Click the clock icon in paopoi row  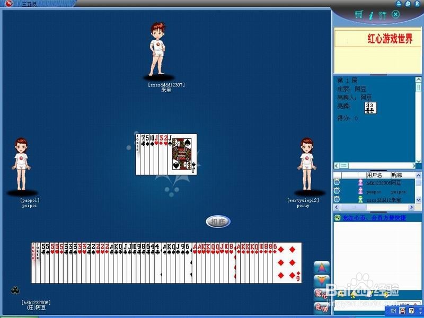click(x=337, y=191)
